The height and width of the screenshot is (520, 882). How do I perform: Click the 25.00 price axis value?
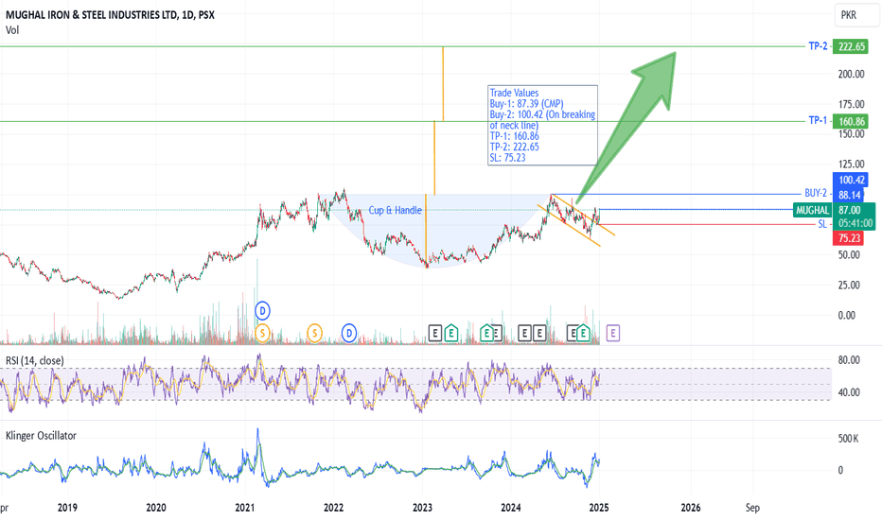[849, 285]
